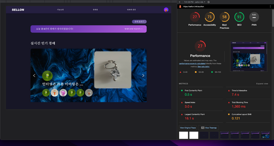
Task: Open the user profile avatar in SELLON header
Action: [x=166, y=10]
